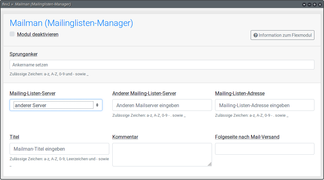Click flex1 in the title breadcrumb
Image resolution: width=324 pixels, height=180 pixels.
[6, 4]
